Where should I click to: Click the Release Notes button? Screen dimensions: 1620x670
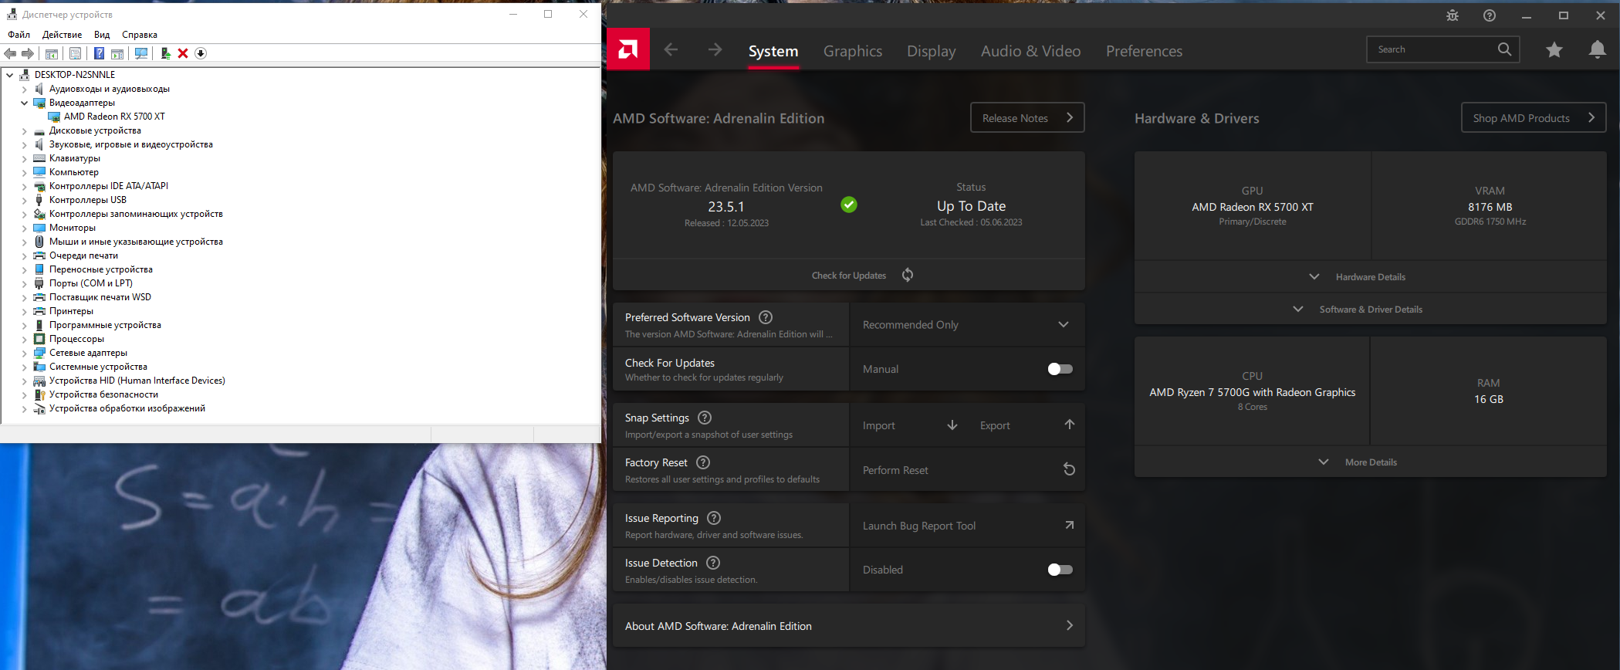click(1027, 117)
